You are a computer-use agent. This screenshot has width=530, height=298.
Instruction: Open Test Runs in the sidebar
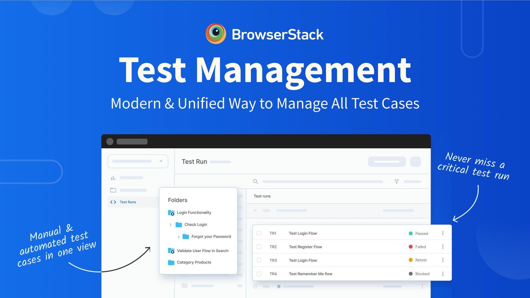[128, 202]
